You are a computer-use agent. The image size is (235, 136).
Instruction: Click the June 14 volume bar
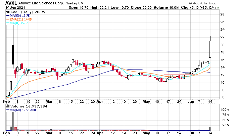click(210, 129)
